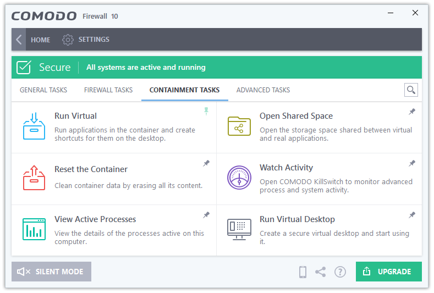The width and height of the screenshot is (434, 293).
Task: Switch to the Firewall Tasks tab
Action: [108, 90]
